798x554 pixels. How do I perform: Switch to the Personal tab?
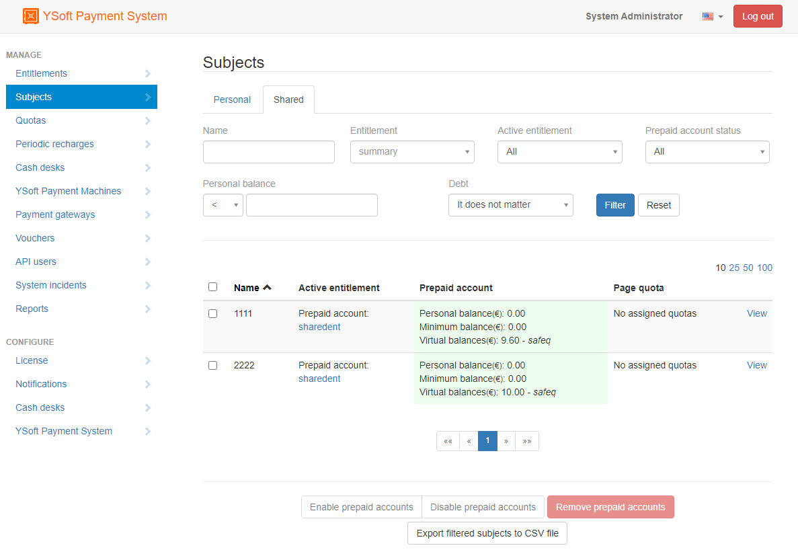point(232,100)
